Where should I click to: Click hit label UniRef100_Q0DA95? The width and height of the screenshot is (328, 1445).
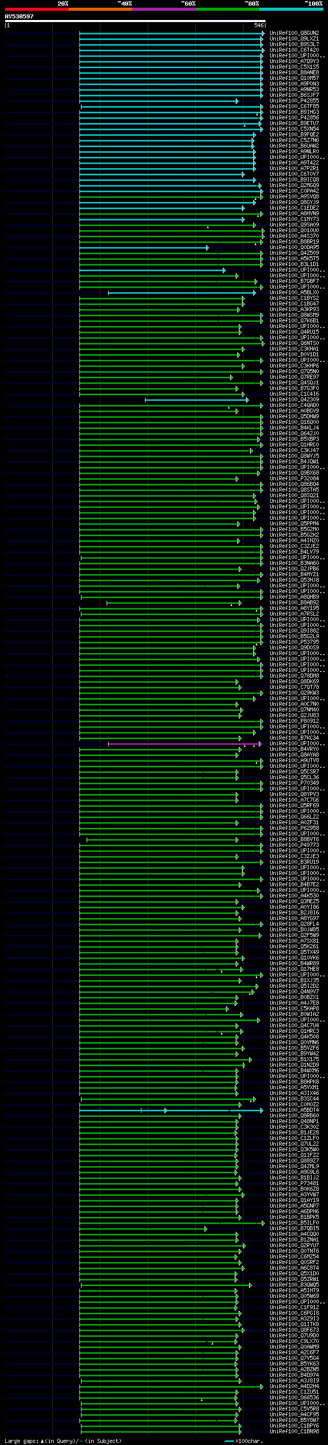[x=294, y=248]
